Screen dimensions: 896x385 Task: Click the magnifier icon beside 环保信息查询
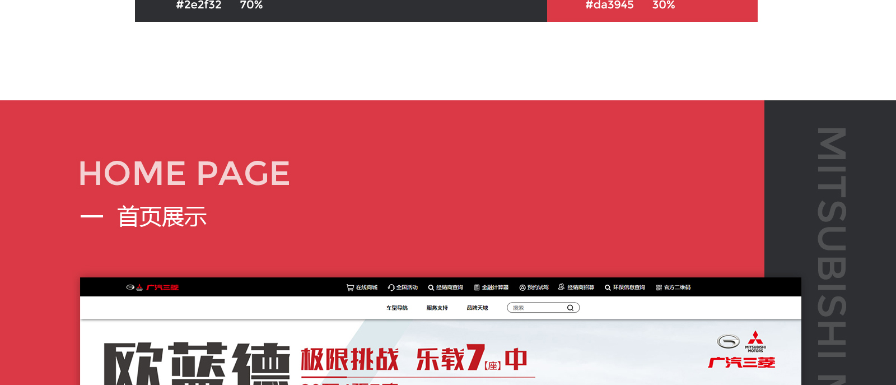608,287
